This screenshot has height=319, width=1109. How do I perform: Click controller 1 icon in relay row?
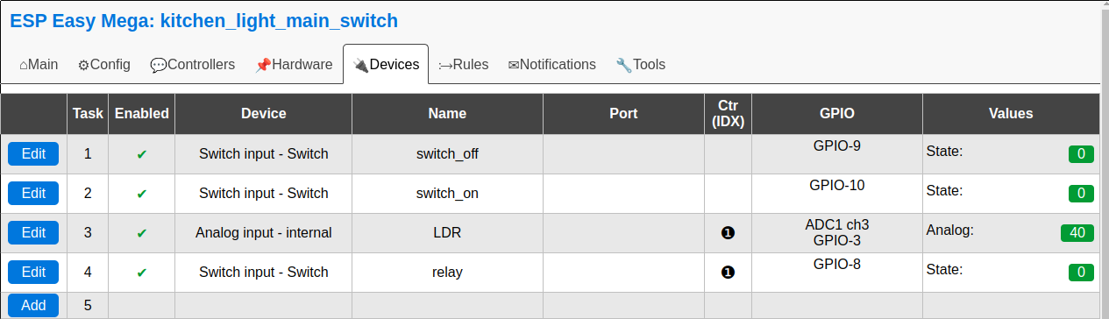point(728,273)
